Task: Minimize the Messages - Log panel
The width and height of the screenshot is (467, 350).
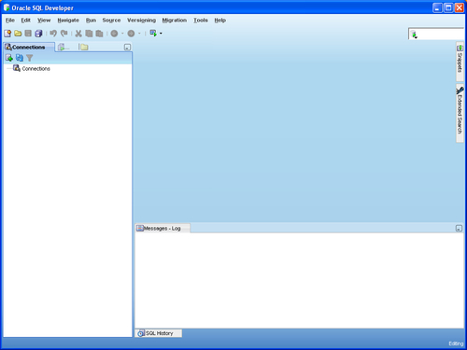Action: (459, 228)
